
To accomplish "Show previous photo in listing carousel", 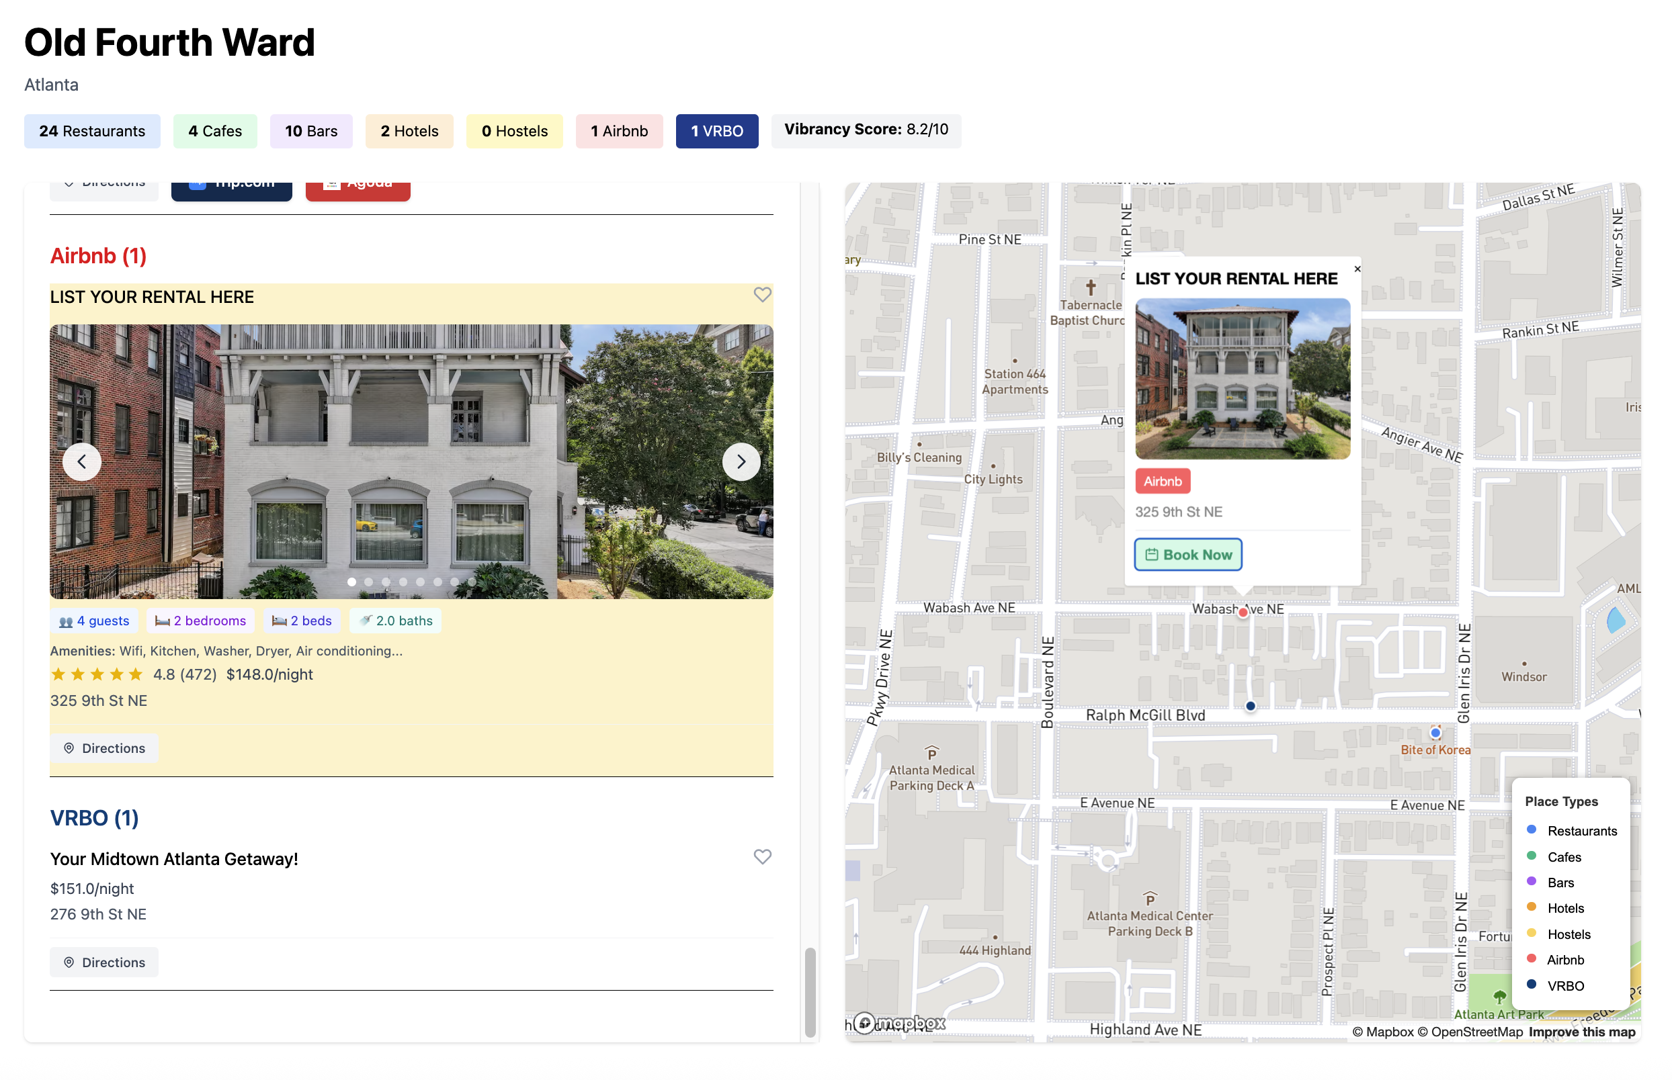I will tap(82, 461).
